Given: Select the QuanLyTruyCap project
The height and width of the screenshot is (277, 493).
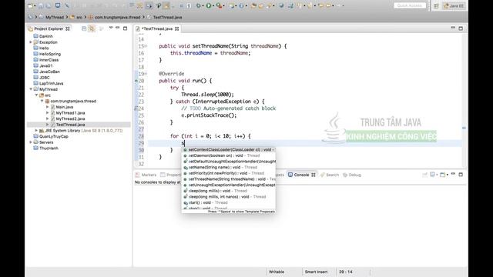Looking at the screenshot, I should 54,136.
